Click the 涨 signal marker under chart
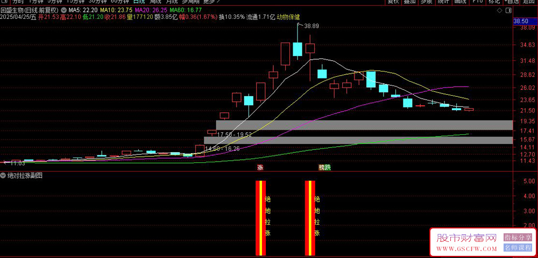 [260, 168]
